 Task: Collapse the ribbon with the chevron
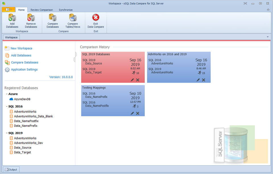point(268,10)
